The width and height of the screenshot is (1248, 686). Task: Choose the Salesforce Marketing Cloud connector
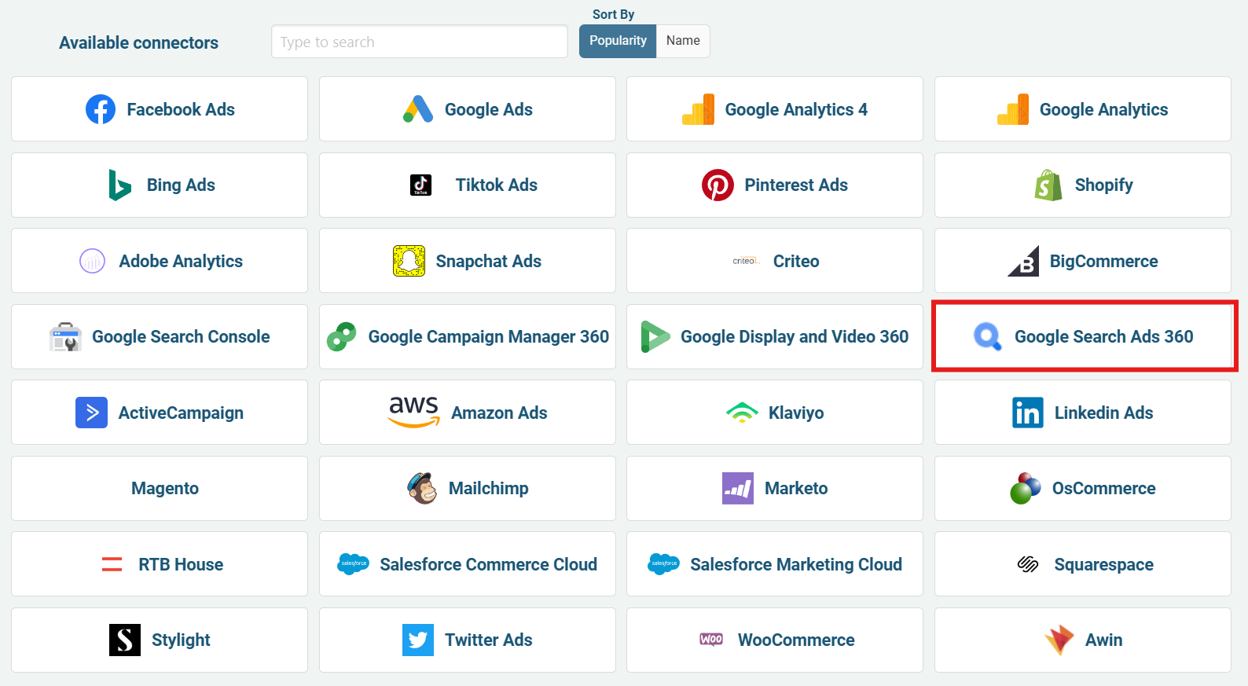tap(774, 564)
